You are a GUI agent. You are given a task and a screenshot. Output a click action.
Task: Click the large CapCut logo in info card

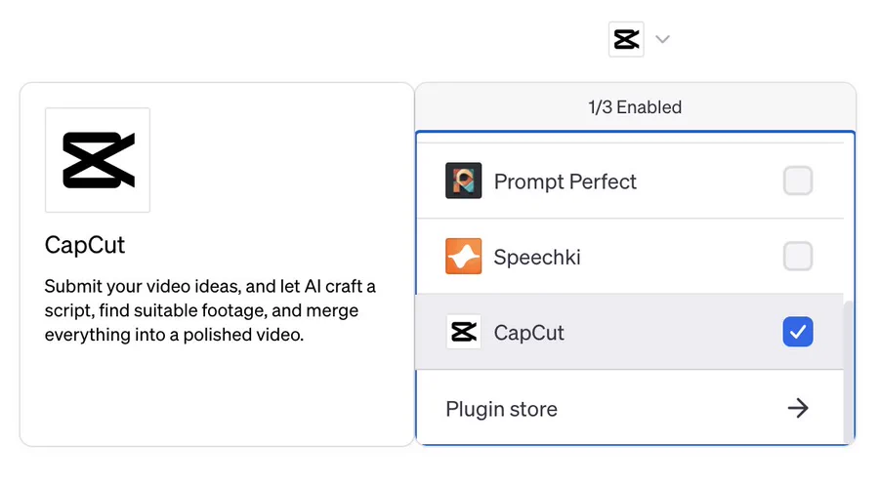point(98,160)
